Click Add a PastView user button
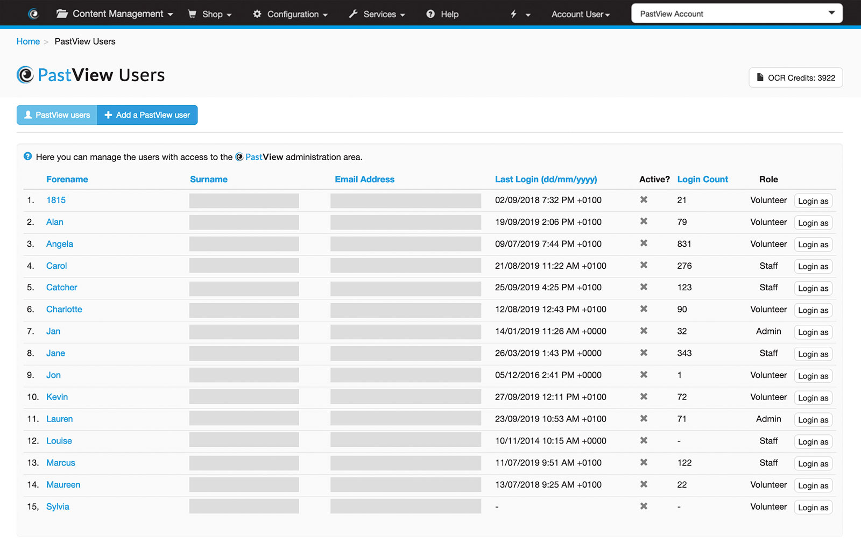This screenshot has width=861, height=543. 147,115
